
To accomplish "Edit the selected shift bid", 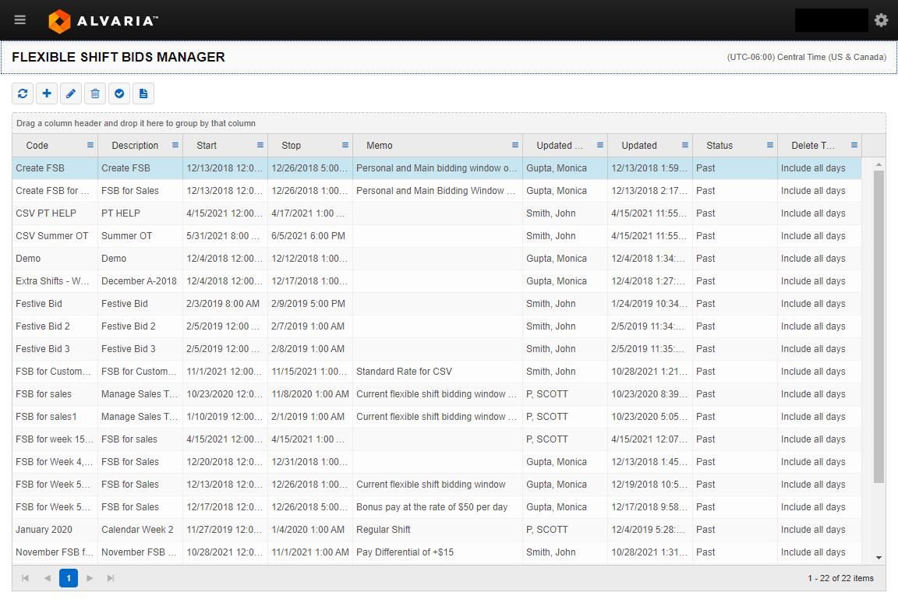I will pos(71,93).
